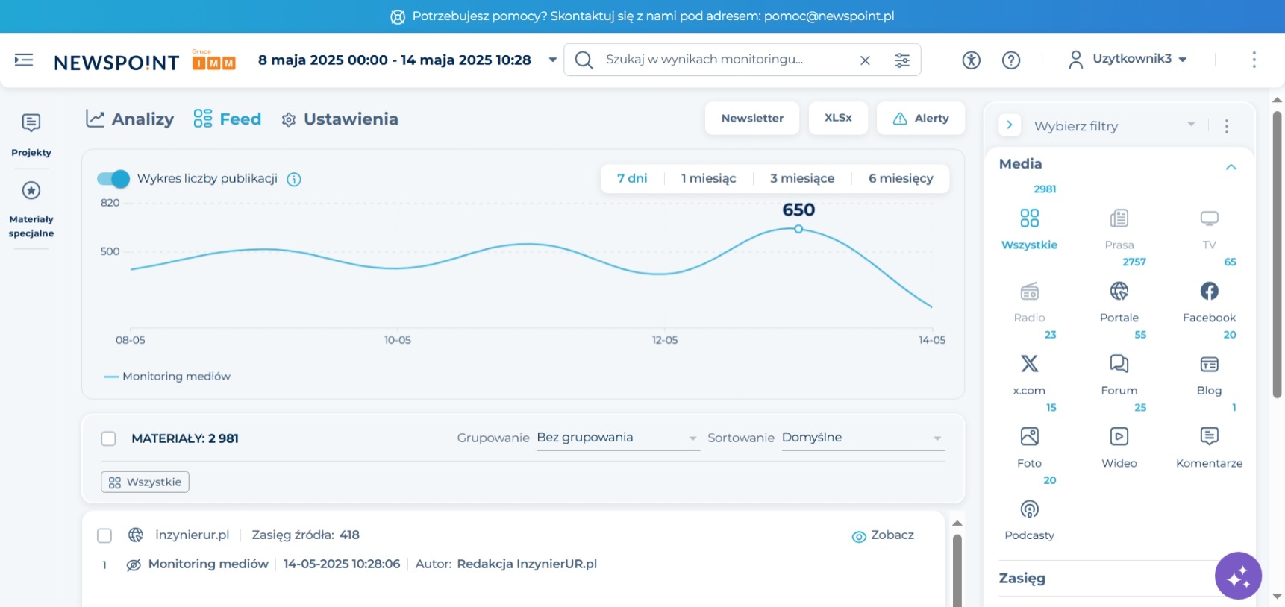Click Zobacz on inzynierur.pl article
Viewport: 1285px width, 607px height.
click(x=883, y=535)
